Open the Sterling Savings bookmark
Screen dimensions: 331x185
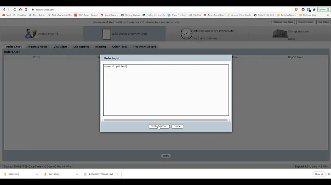(x=130, y=15)
